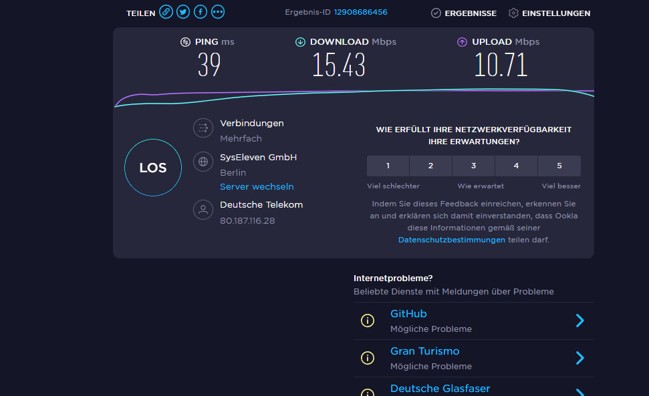
Task: Select rating 3 Wie erwartet
Action: [x=473, y=166]
